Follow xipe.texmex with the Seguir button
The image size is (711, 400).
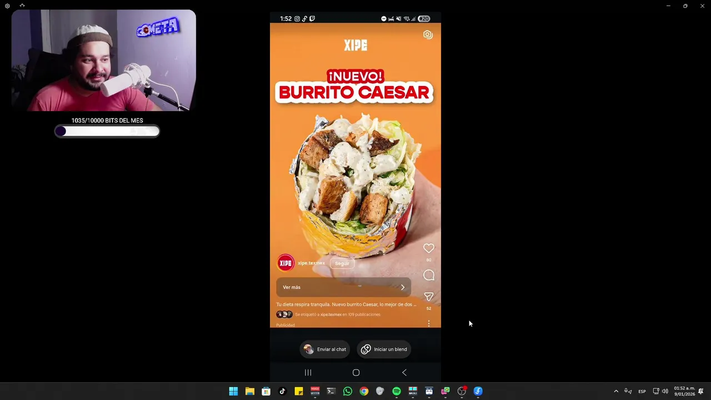pyautogui.click(x=342, y=263)
